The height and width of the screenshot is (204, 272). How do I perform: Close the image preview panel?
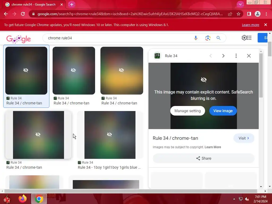pos(249,56)
